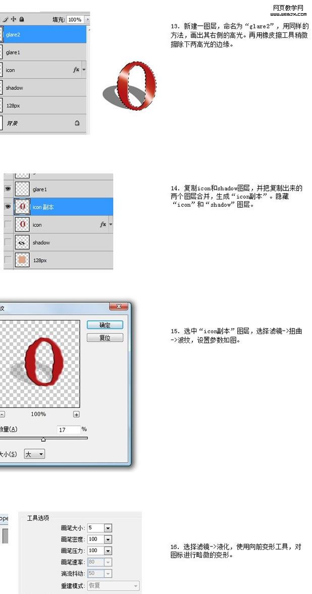The height and width of the screenshot is (594, 312).
Task: Select glare1 layer directly below glare2
Action: [x=43, y=52]
